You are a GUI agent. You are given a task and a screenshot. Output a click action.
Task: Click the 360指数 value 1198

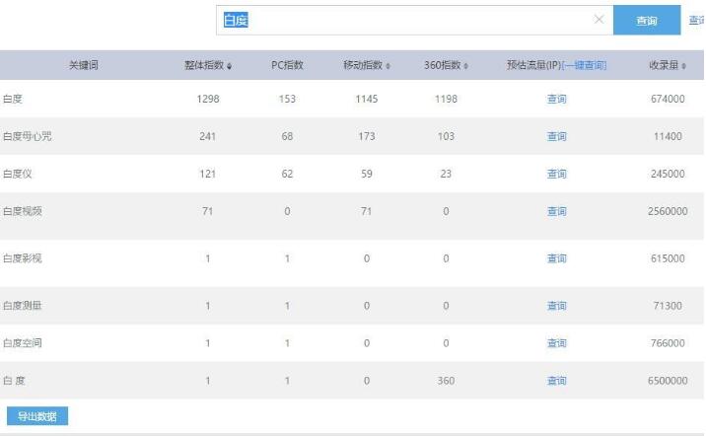click(x=446, y=99)
